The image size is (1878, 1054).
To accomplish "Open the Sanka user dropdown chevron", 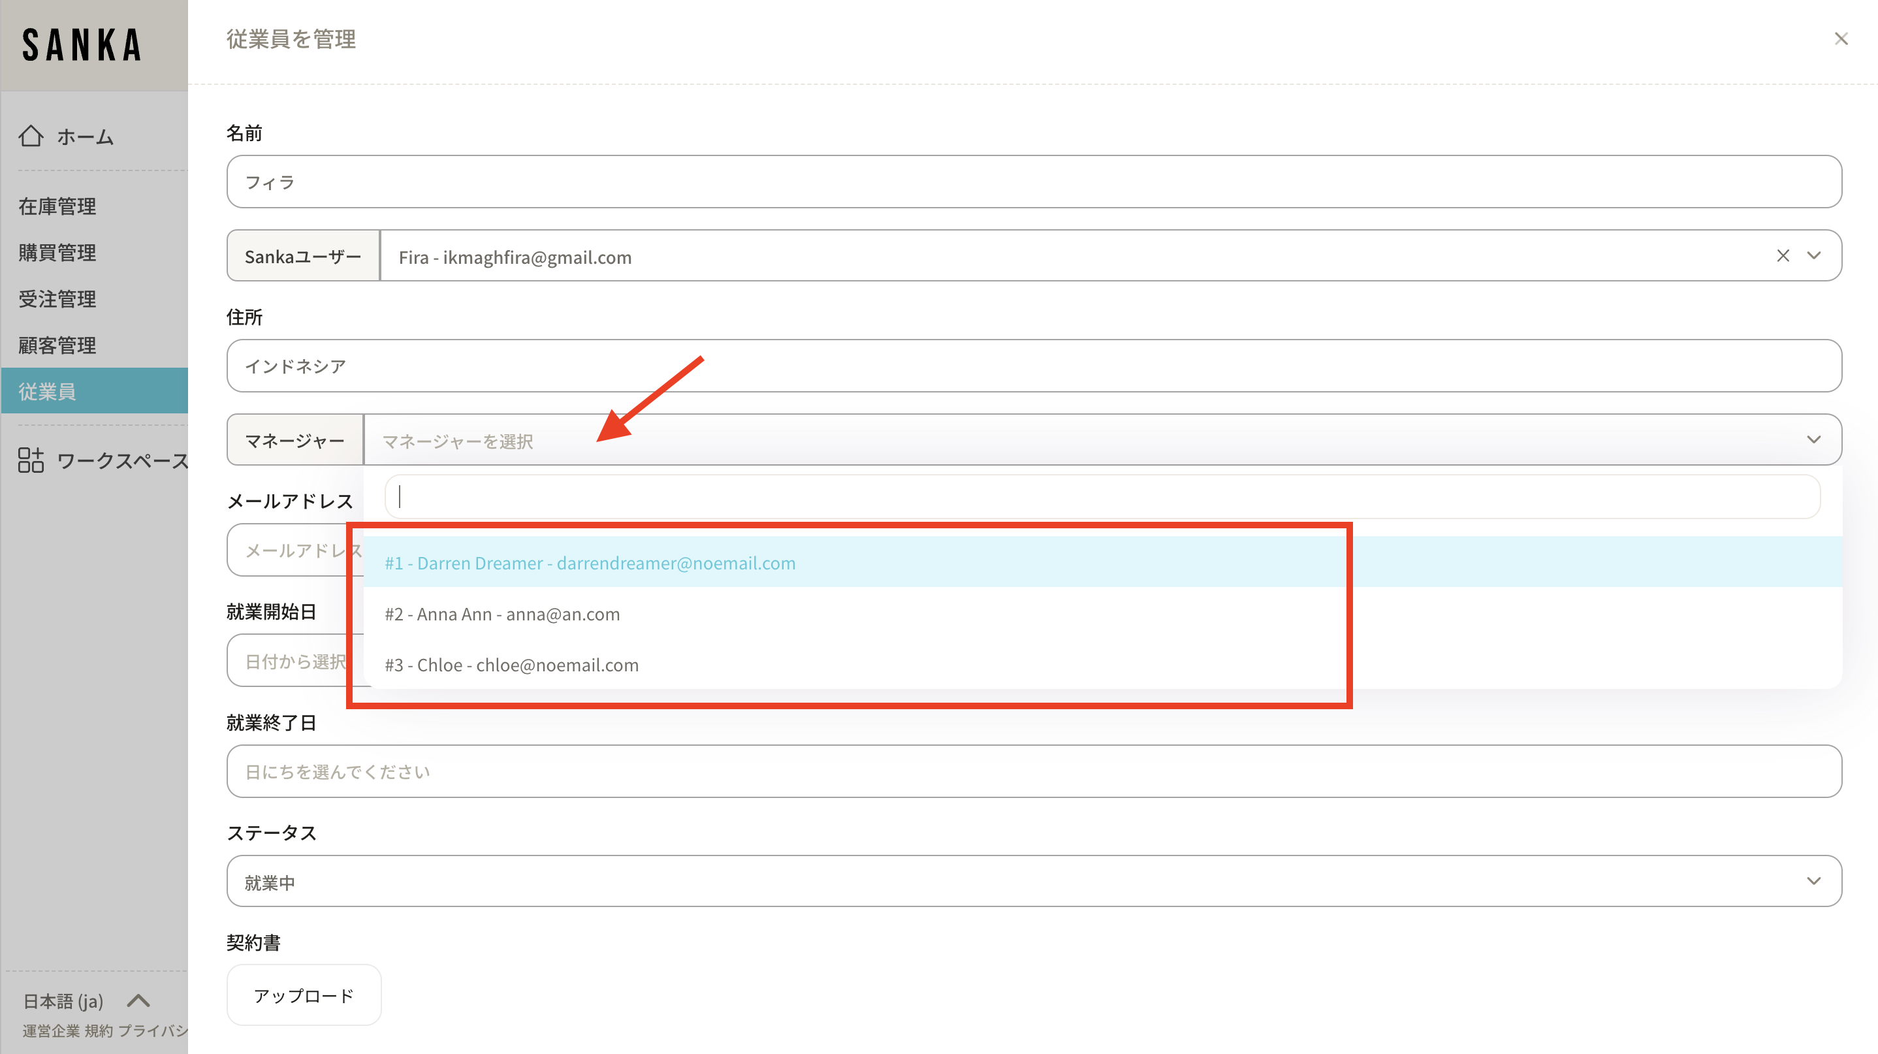I will click(x=1814, y=256).
